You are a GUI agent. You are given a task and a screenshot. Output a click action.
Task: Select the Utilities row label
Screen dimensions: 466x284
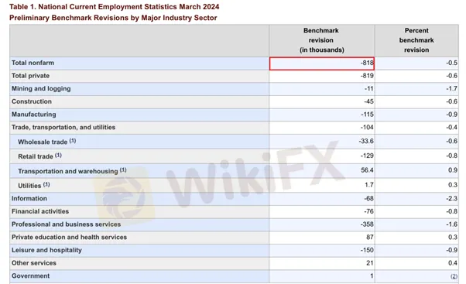(29, 186)
